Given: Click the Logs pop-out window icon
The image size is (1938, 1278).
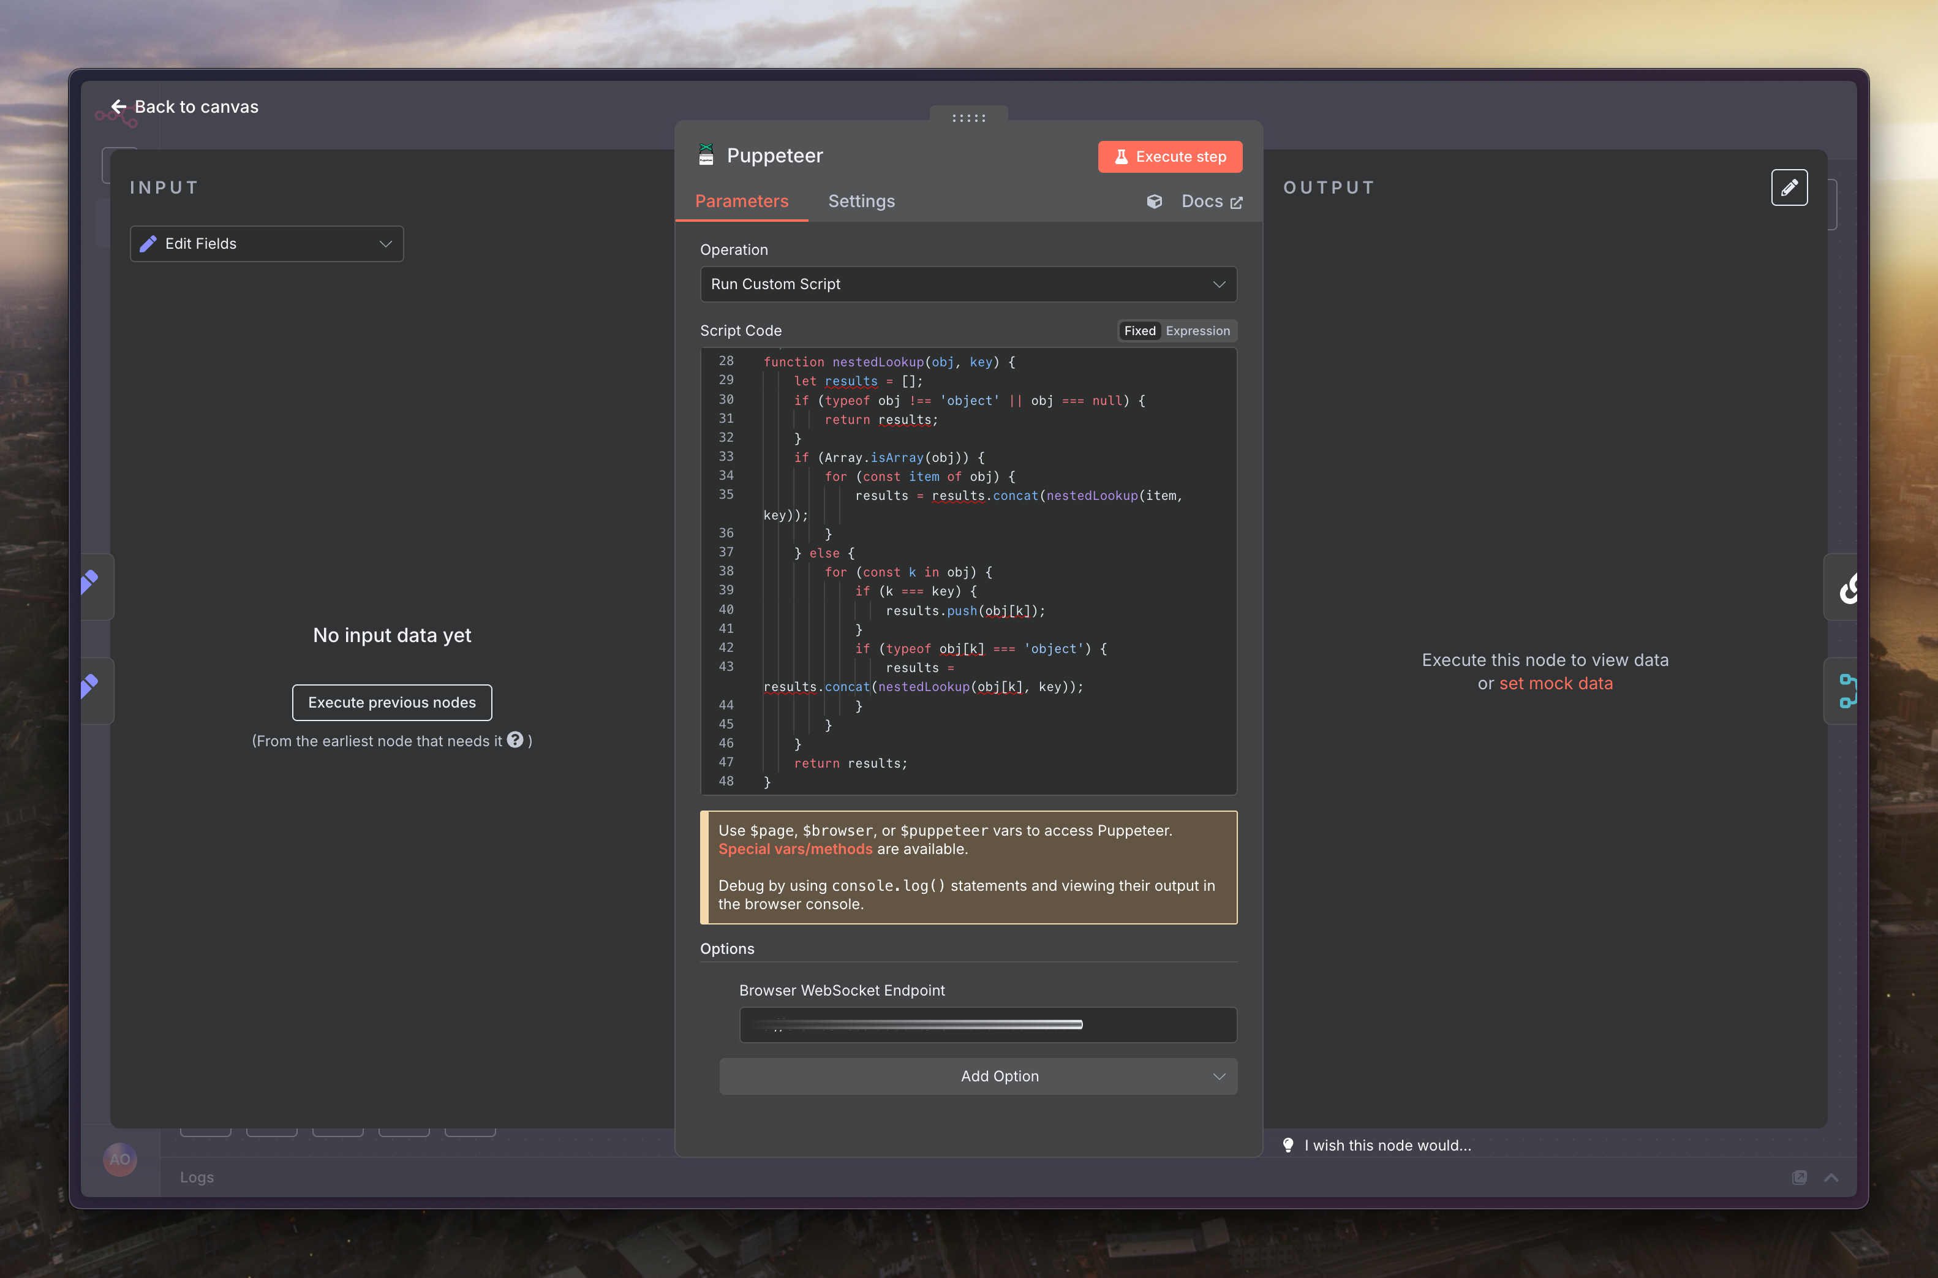Looking at the screenshot, I should 1800,1177.
